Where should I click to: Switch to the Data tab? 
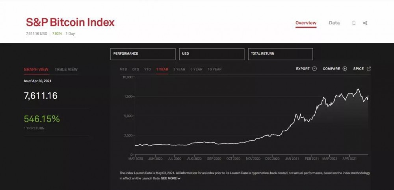[x=334, y=23]
